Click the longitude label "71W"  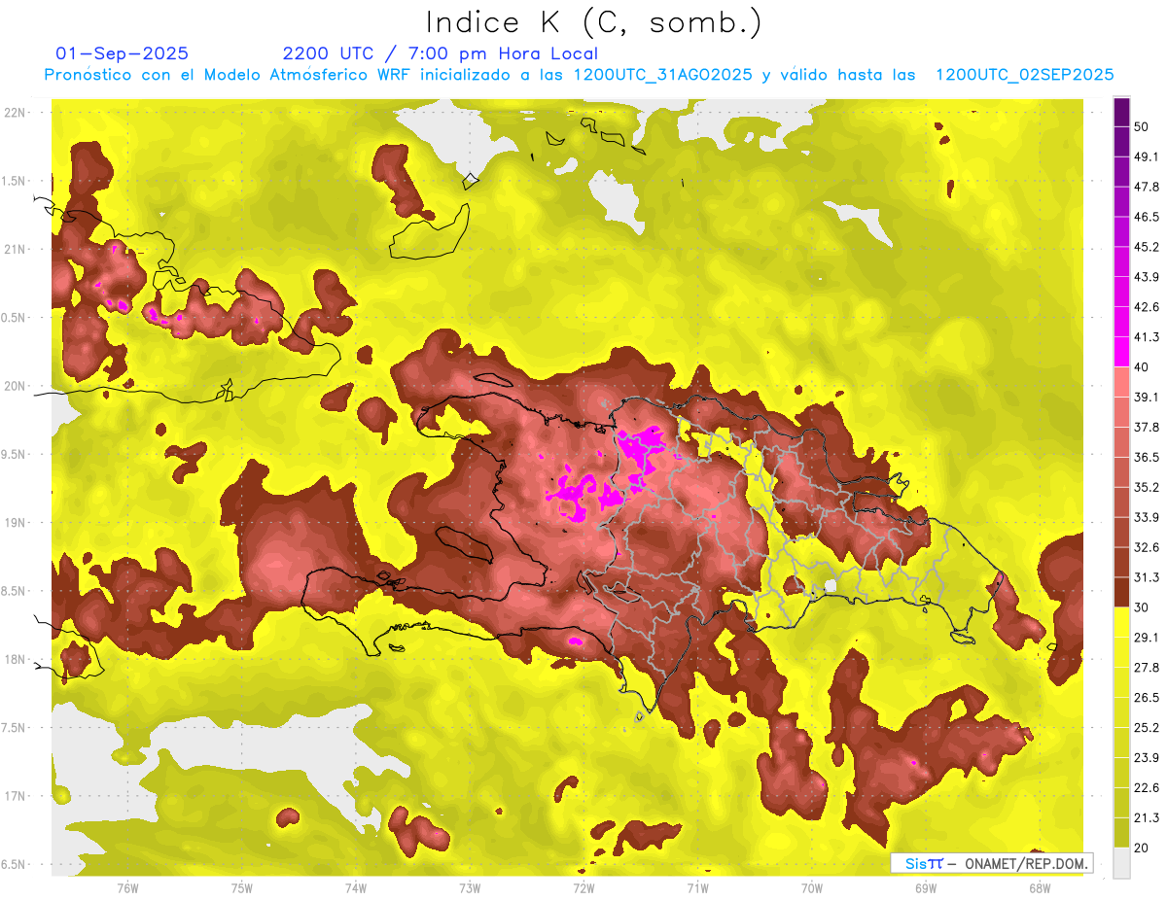pos(697,888)
